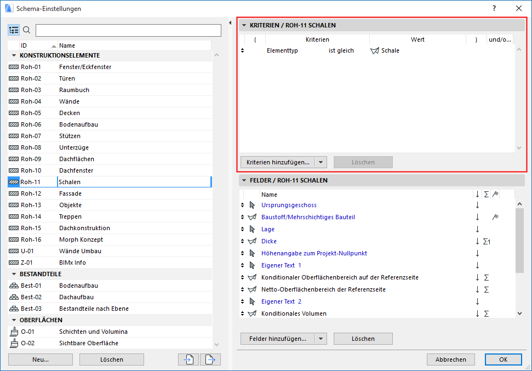Image resolution: width=532 pixels, height=371 pixels.
Task: Click the Abbrechen button
Action: (450, 359)
